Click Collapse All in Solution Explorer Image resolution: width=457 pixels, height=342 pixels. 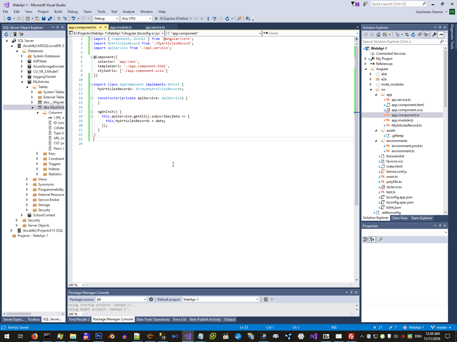tap(420, 34)
